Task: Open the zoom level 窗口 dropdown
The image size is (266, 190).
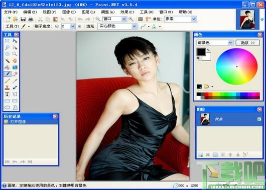Action: (x=124, y=19)
